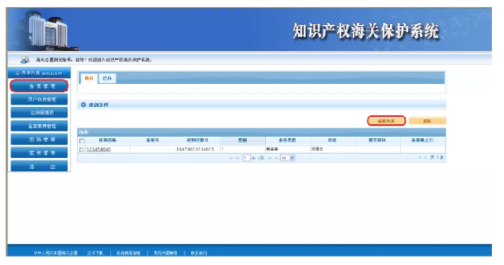
Task: Click the 备案截止日 column header
Action: click(422, 140)
